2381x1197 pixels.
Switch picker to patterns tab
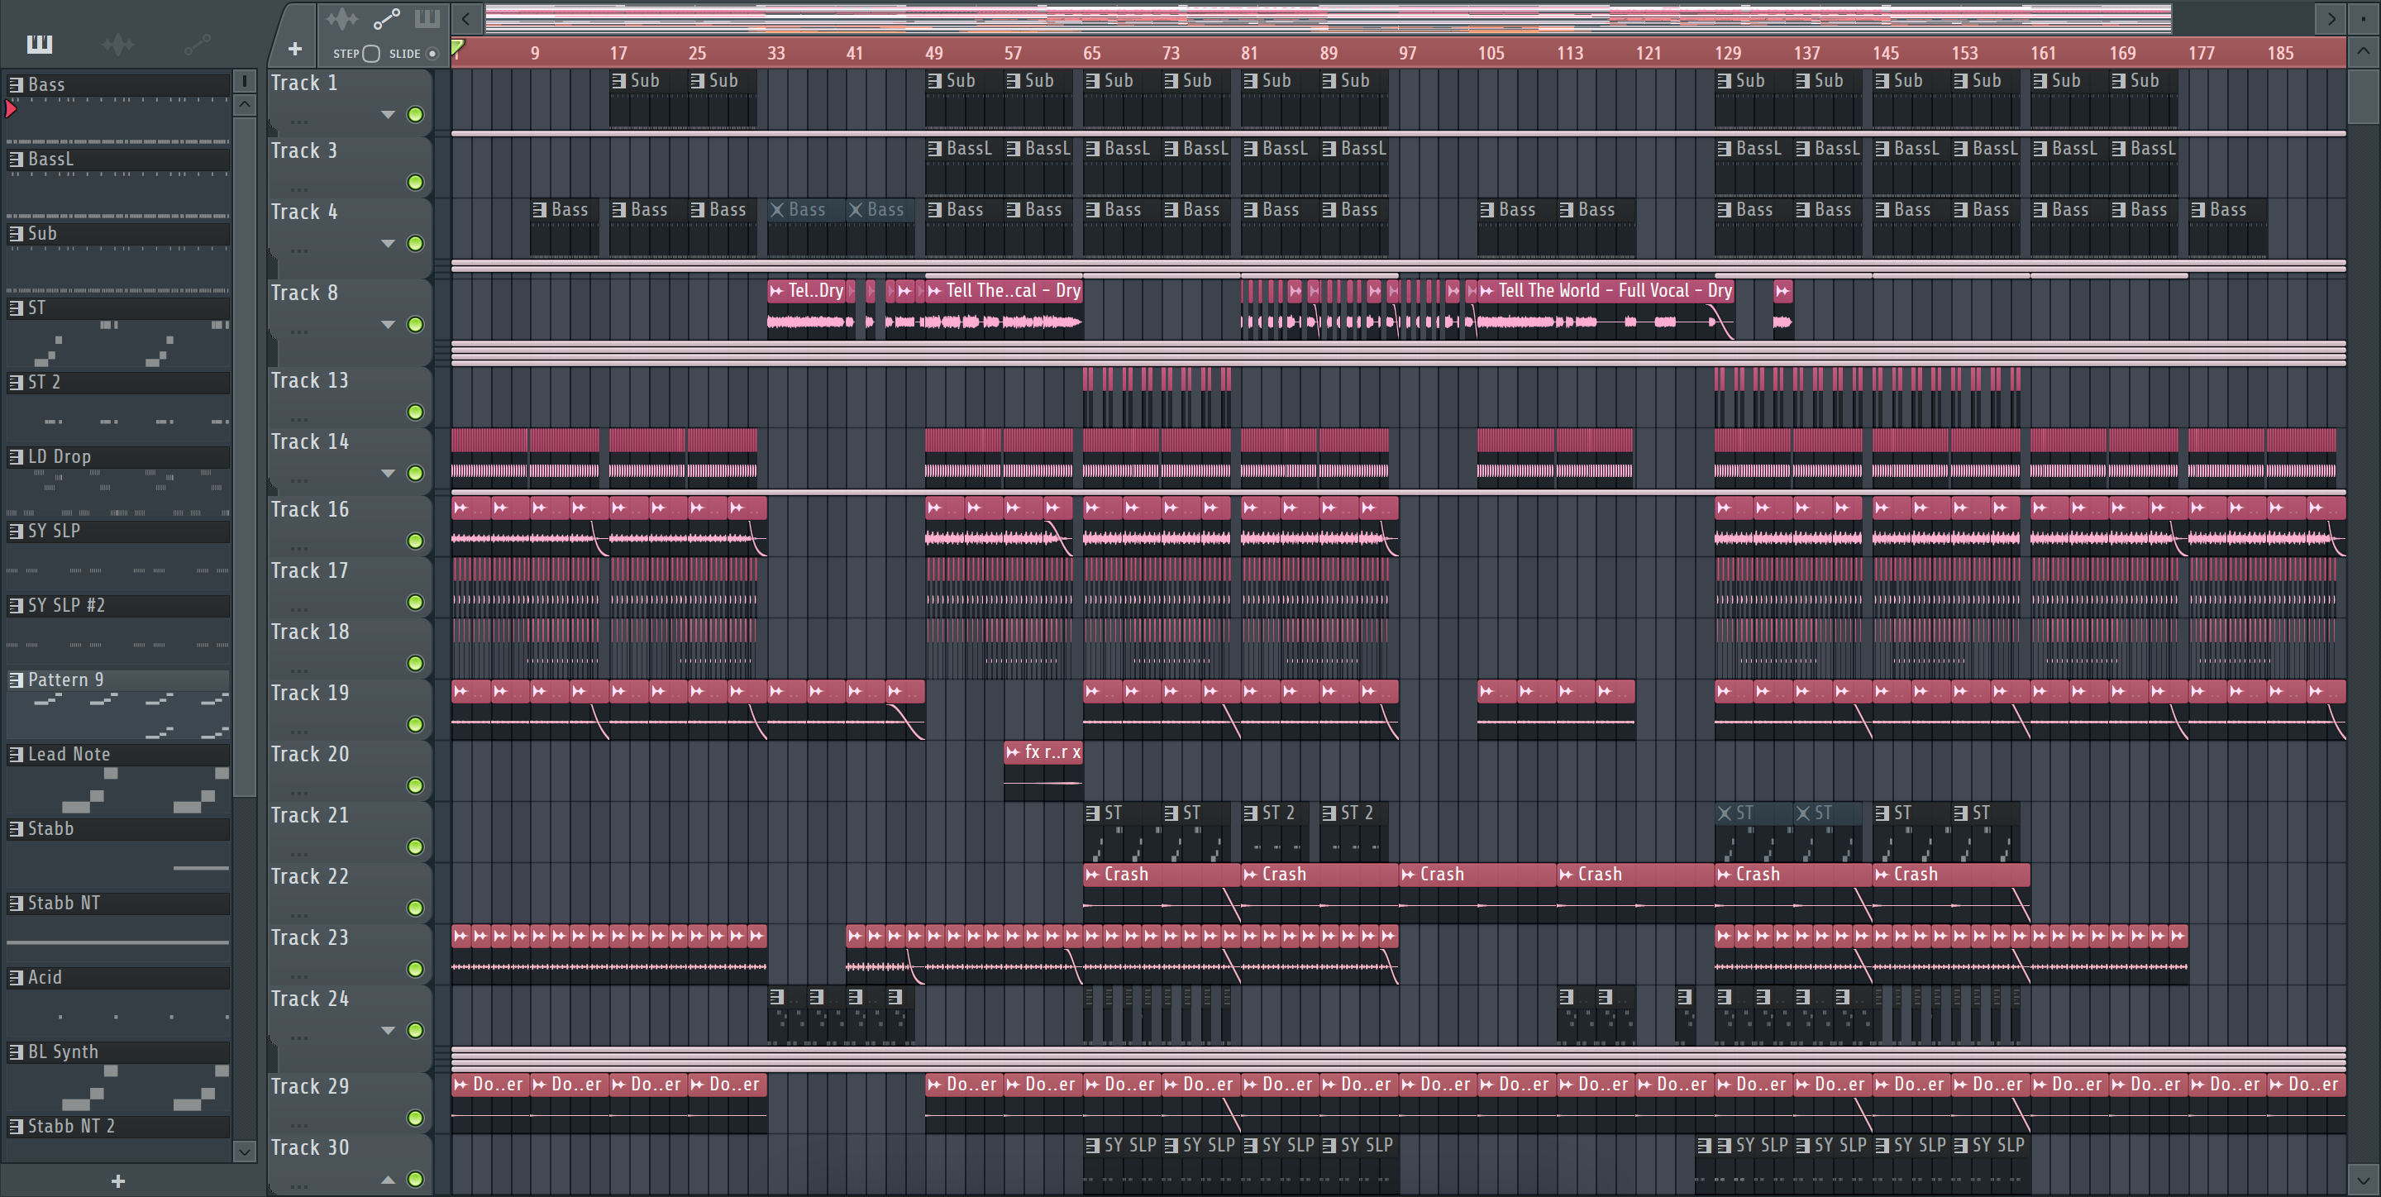[40, 44]
